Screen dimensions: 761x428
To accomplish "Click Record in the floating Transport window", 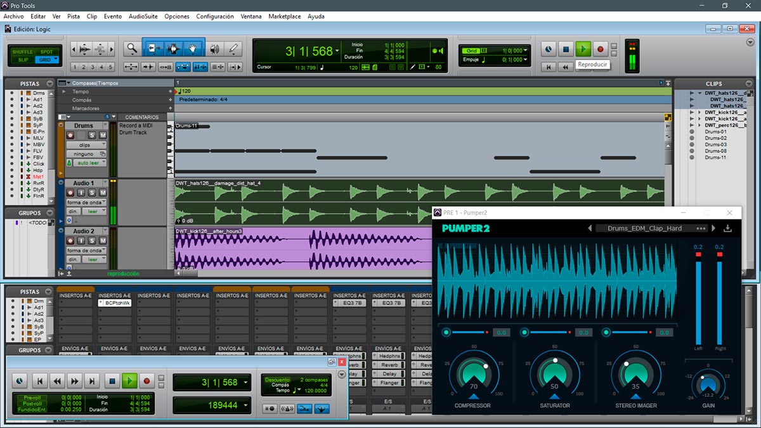I will click(x=147, y=381).
